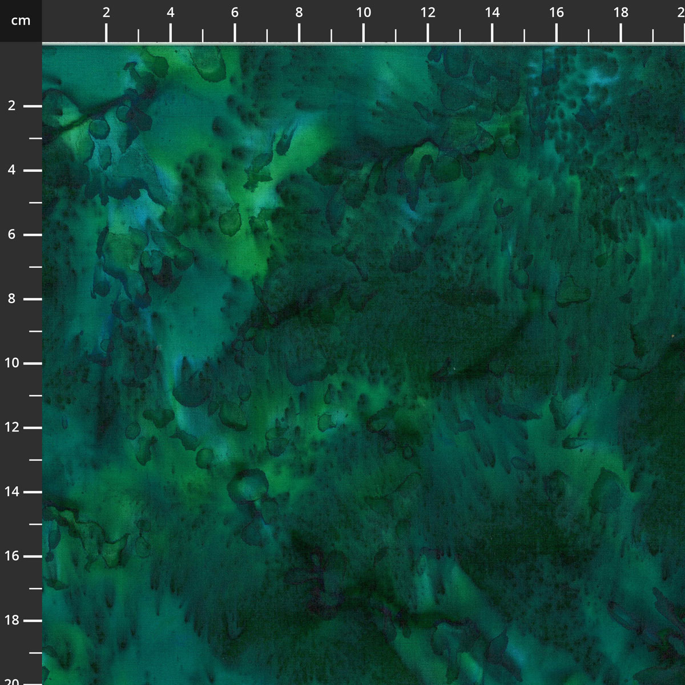Click the center of the green batik fabric
The image size is (685, 685).
(364, 365)
